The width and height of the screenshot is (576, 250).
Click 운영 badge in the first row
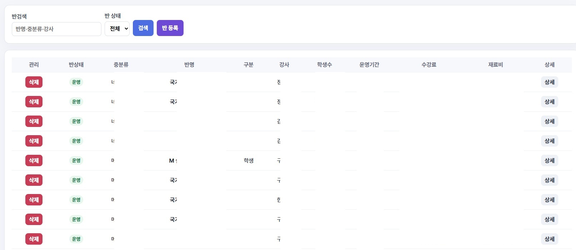(76, 82)
